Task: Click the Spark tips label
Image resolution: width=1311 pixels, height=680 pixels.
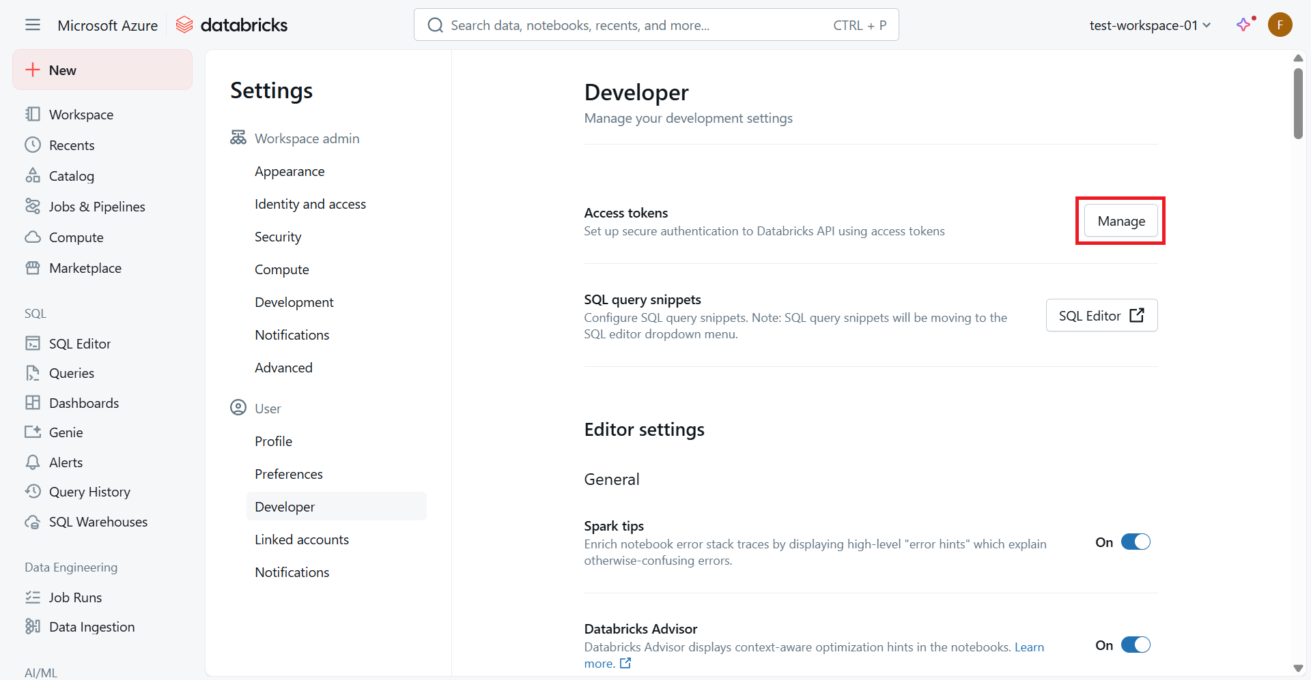Action: click(614, 526)
